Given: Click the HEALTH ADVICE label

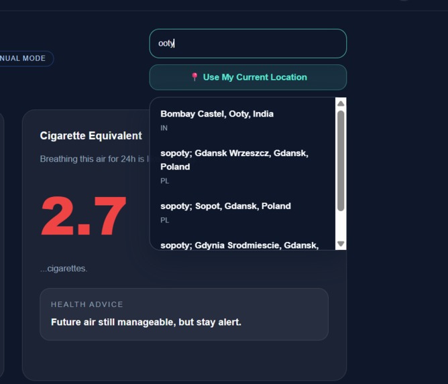Looking at the screenshot, I should coord(87,304).
